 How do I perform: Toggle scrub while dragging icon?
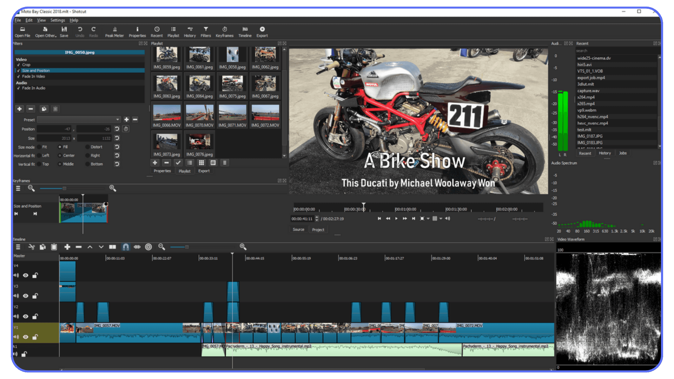click(x=137, y=247)
